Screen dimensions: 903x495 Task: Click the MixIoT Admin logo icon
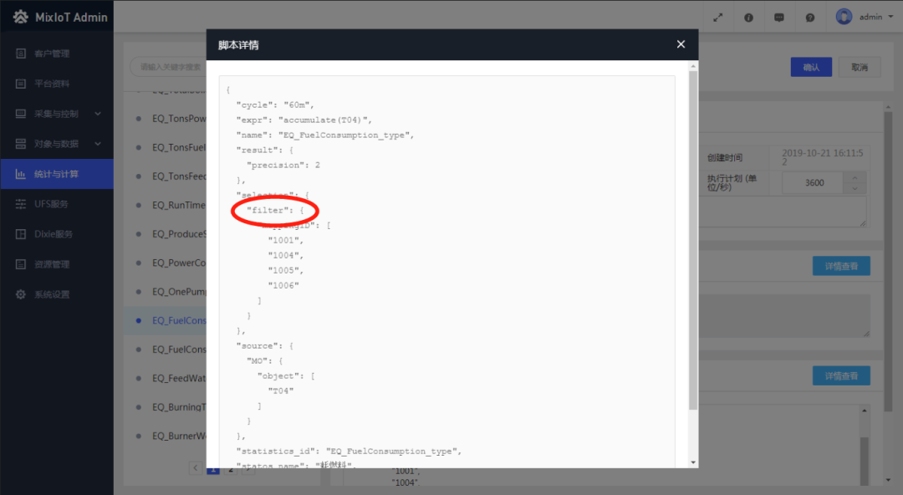click(20, 17)
